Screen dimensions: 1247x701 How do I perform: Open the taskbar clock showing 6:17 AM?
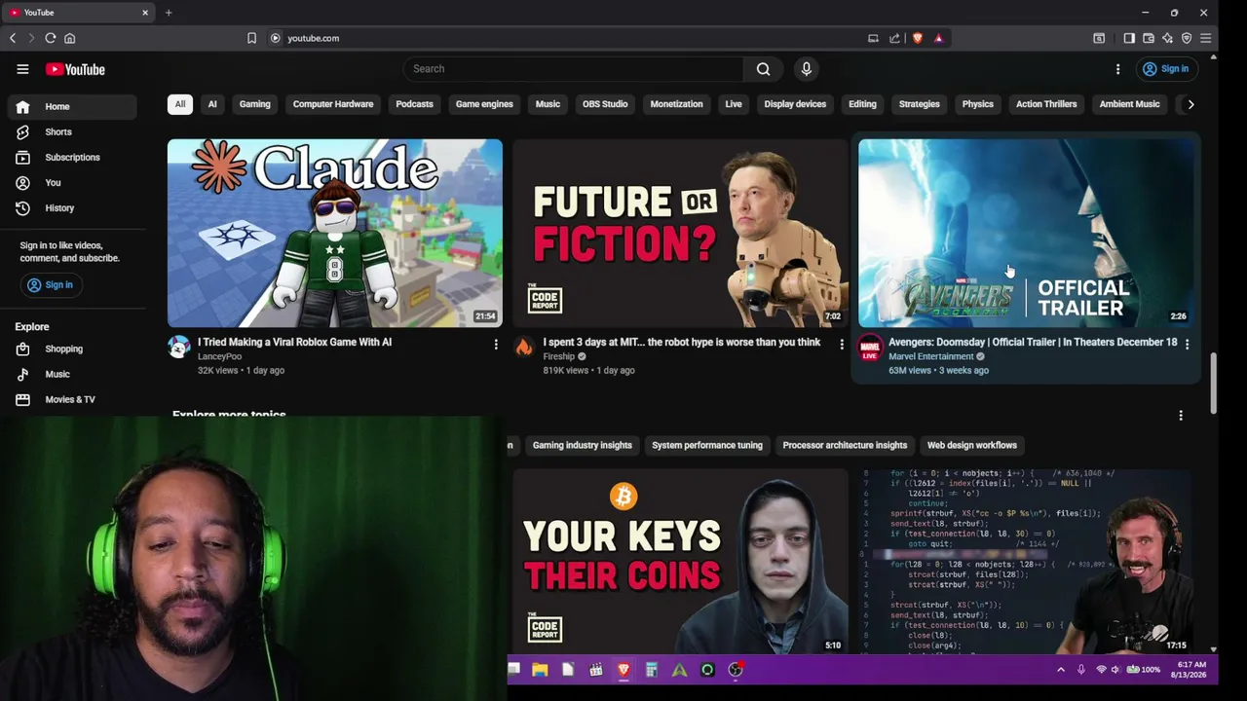tap(1190, 670)
